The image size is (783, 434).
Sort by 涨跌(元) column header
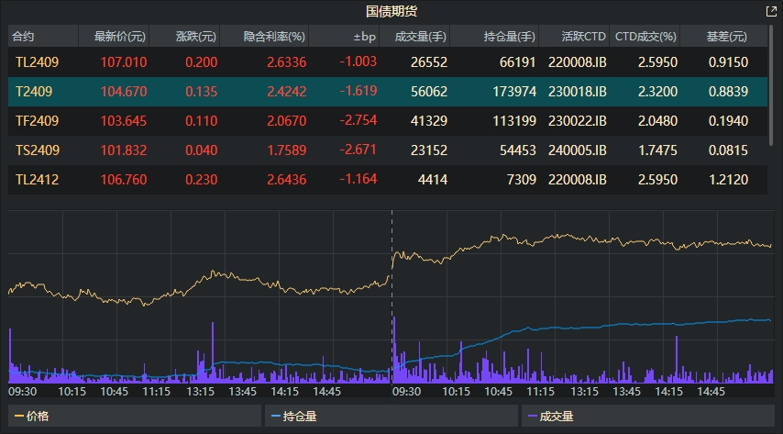coord(196,37)
